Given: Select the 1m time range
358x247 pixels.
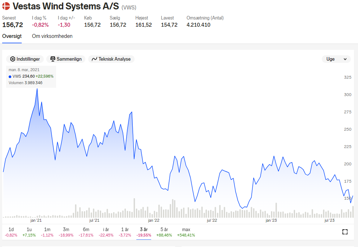Looking at the screenshot, I should pyautogui.click(x=47, y=232).
